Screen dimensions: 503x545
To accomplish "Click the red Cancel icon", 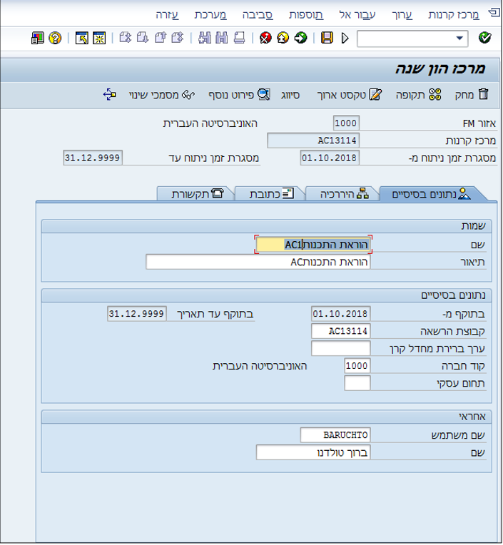I will 265,38.
